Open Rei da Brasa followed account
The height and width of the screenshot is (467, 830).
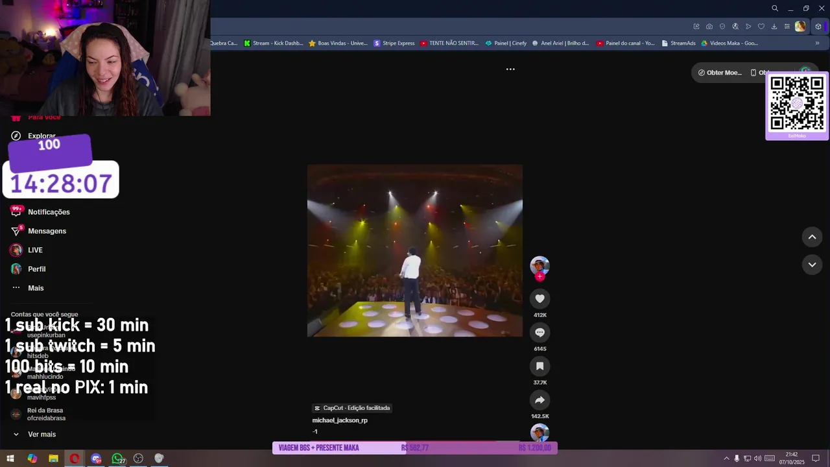(38, 414)
